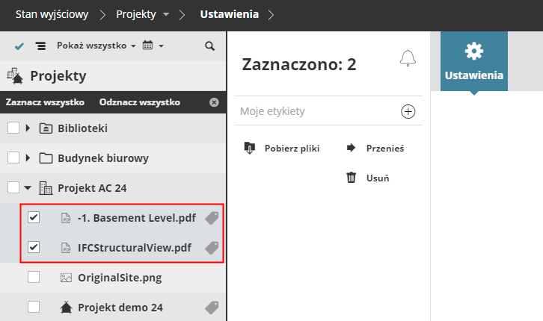Close the selection bar with X icon
Viewport: 543px width, 321px height.
coord(214,102)
